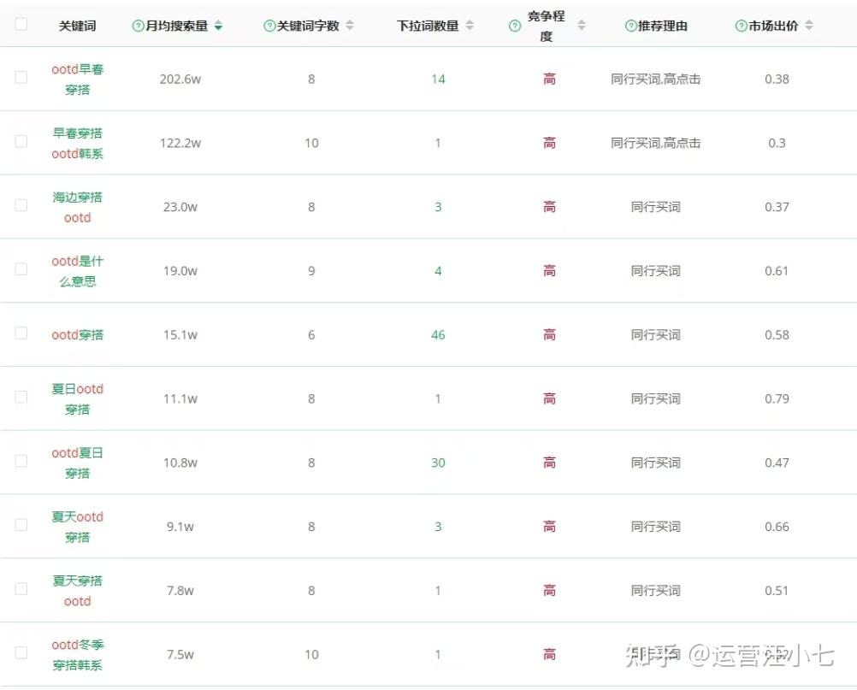Click help icon next to 推荐理由 column

pyautogui.click(x=630, y=26)
